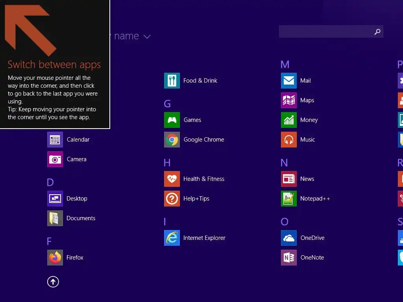Click inside the apps search box

point(331,31)
